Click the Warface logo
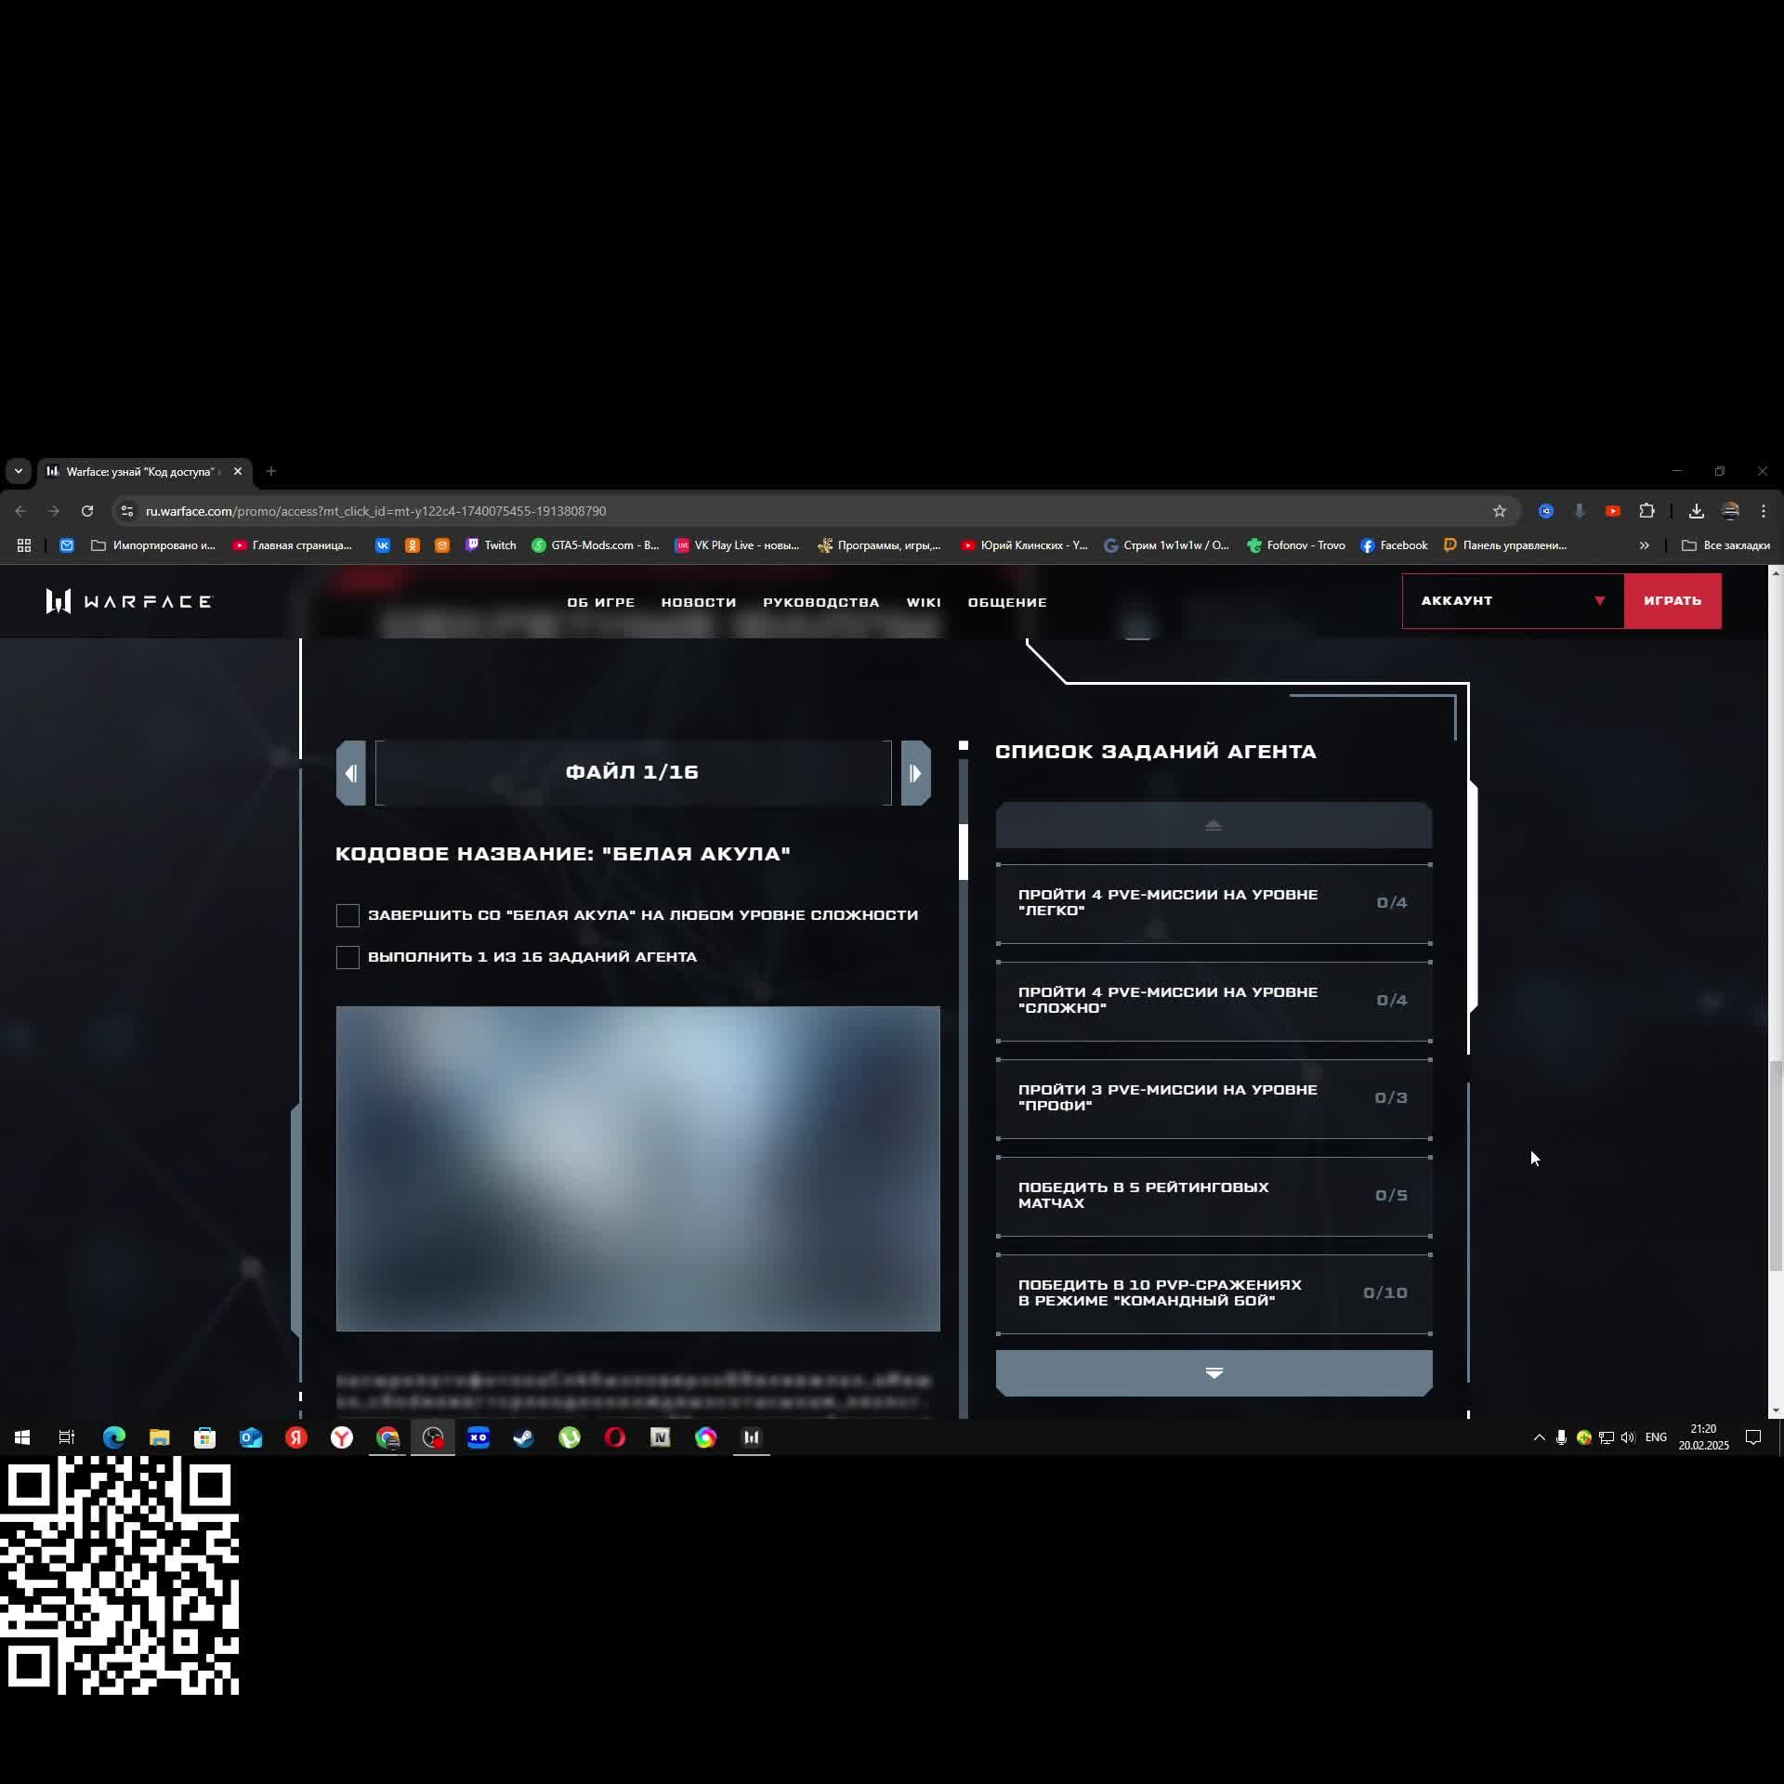This screenshot has height=1784, width=1784. (129, 602)
